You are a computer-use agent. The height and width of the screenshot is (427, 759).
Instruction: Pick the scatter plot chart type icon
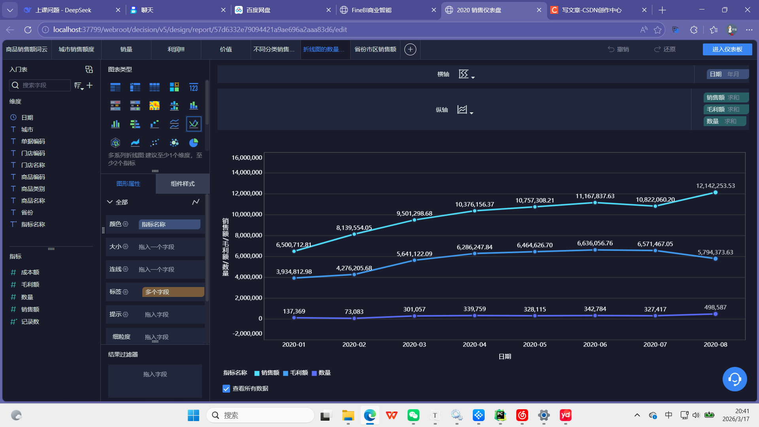tap(154, 143)
